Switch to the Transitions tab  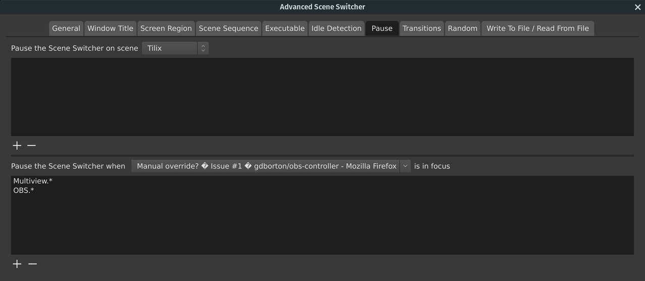(x=422, y=29)
